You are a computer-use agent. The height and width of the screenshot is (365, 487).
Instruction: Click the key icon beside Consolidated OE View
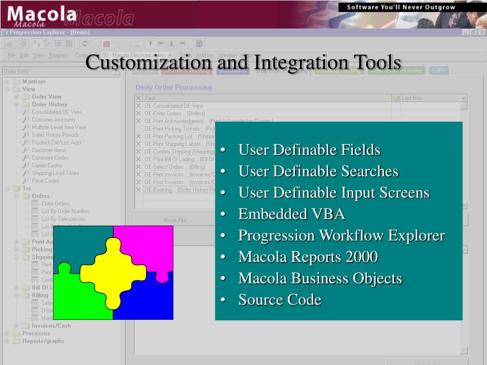click(x=26, y=112)
